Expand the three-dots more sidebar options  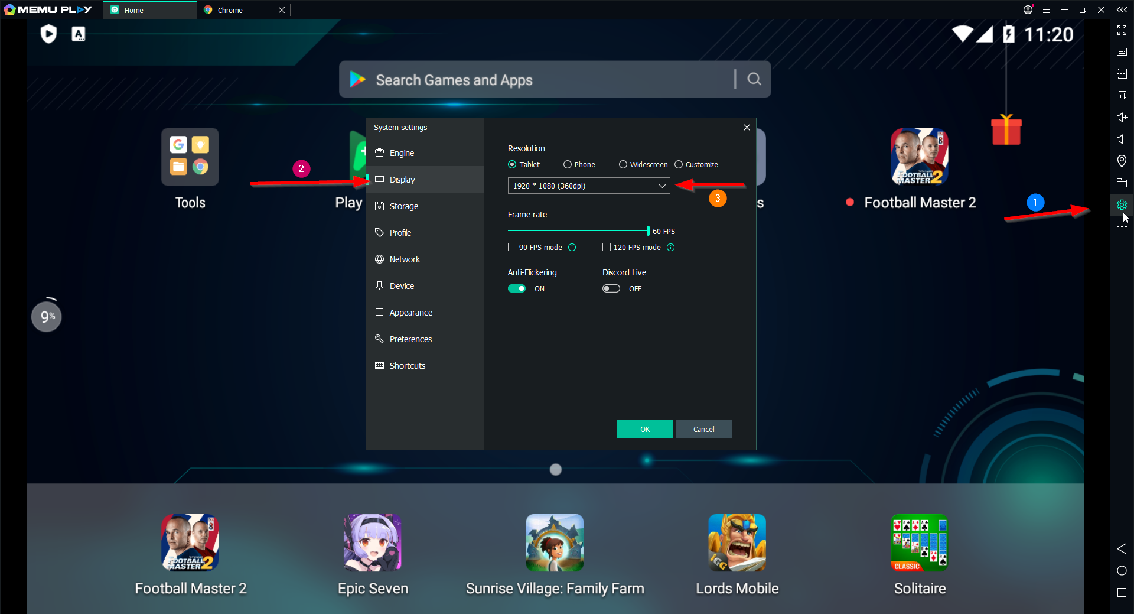[x=1122, y=227]
